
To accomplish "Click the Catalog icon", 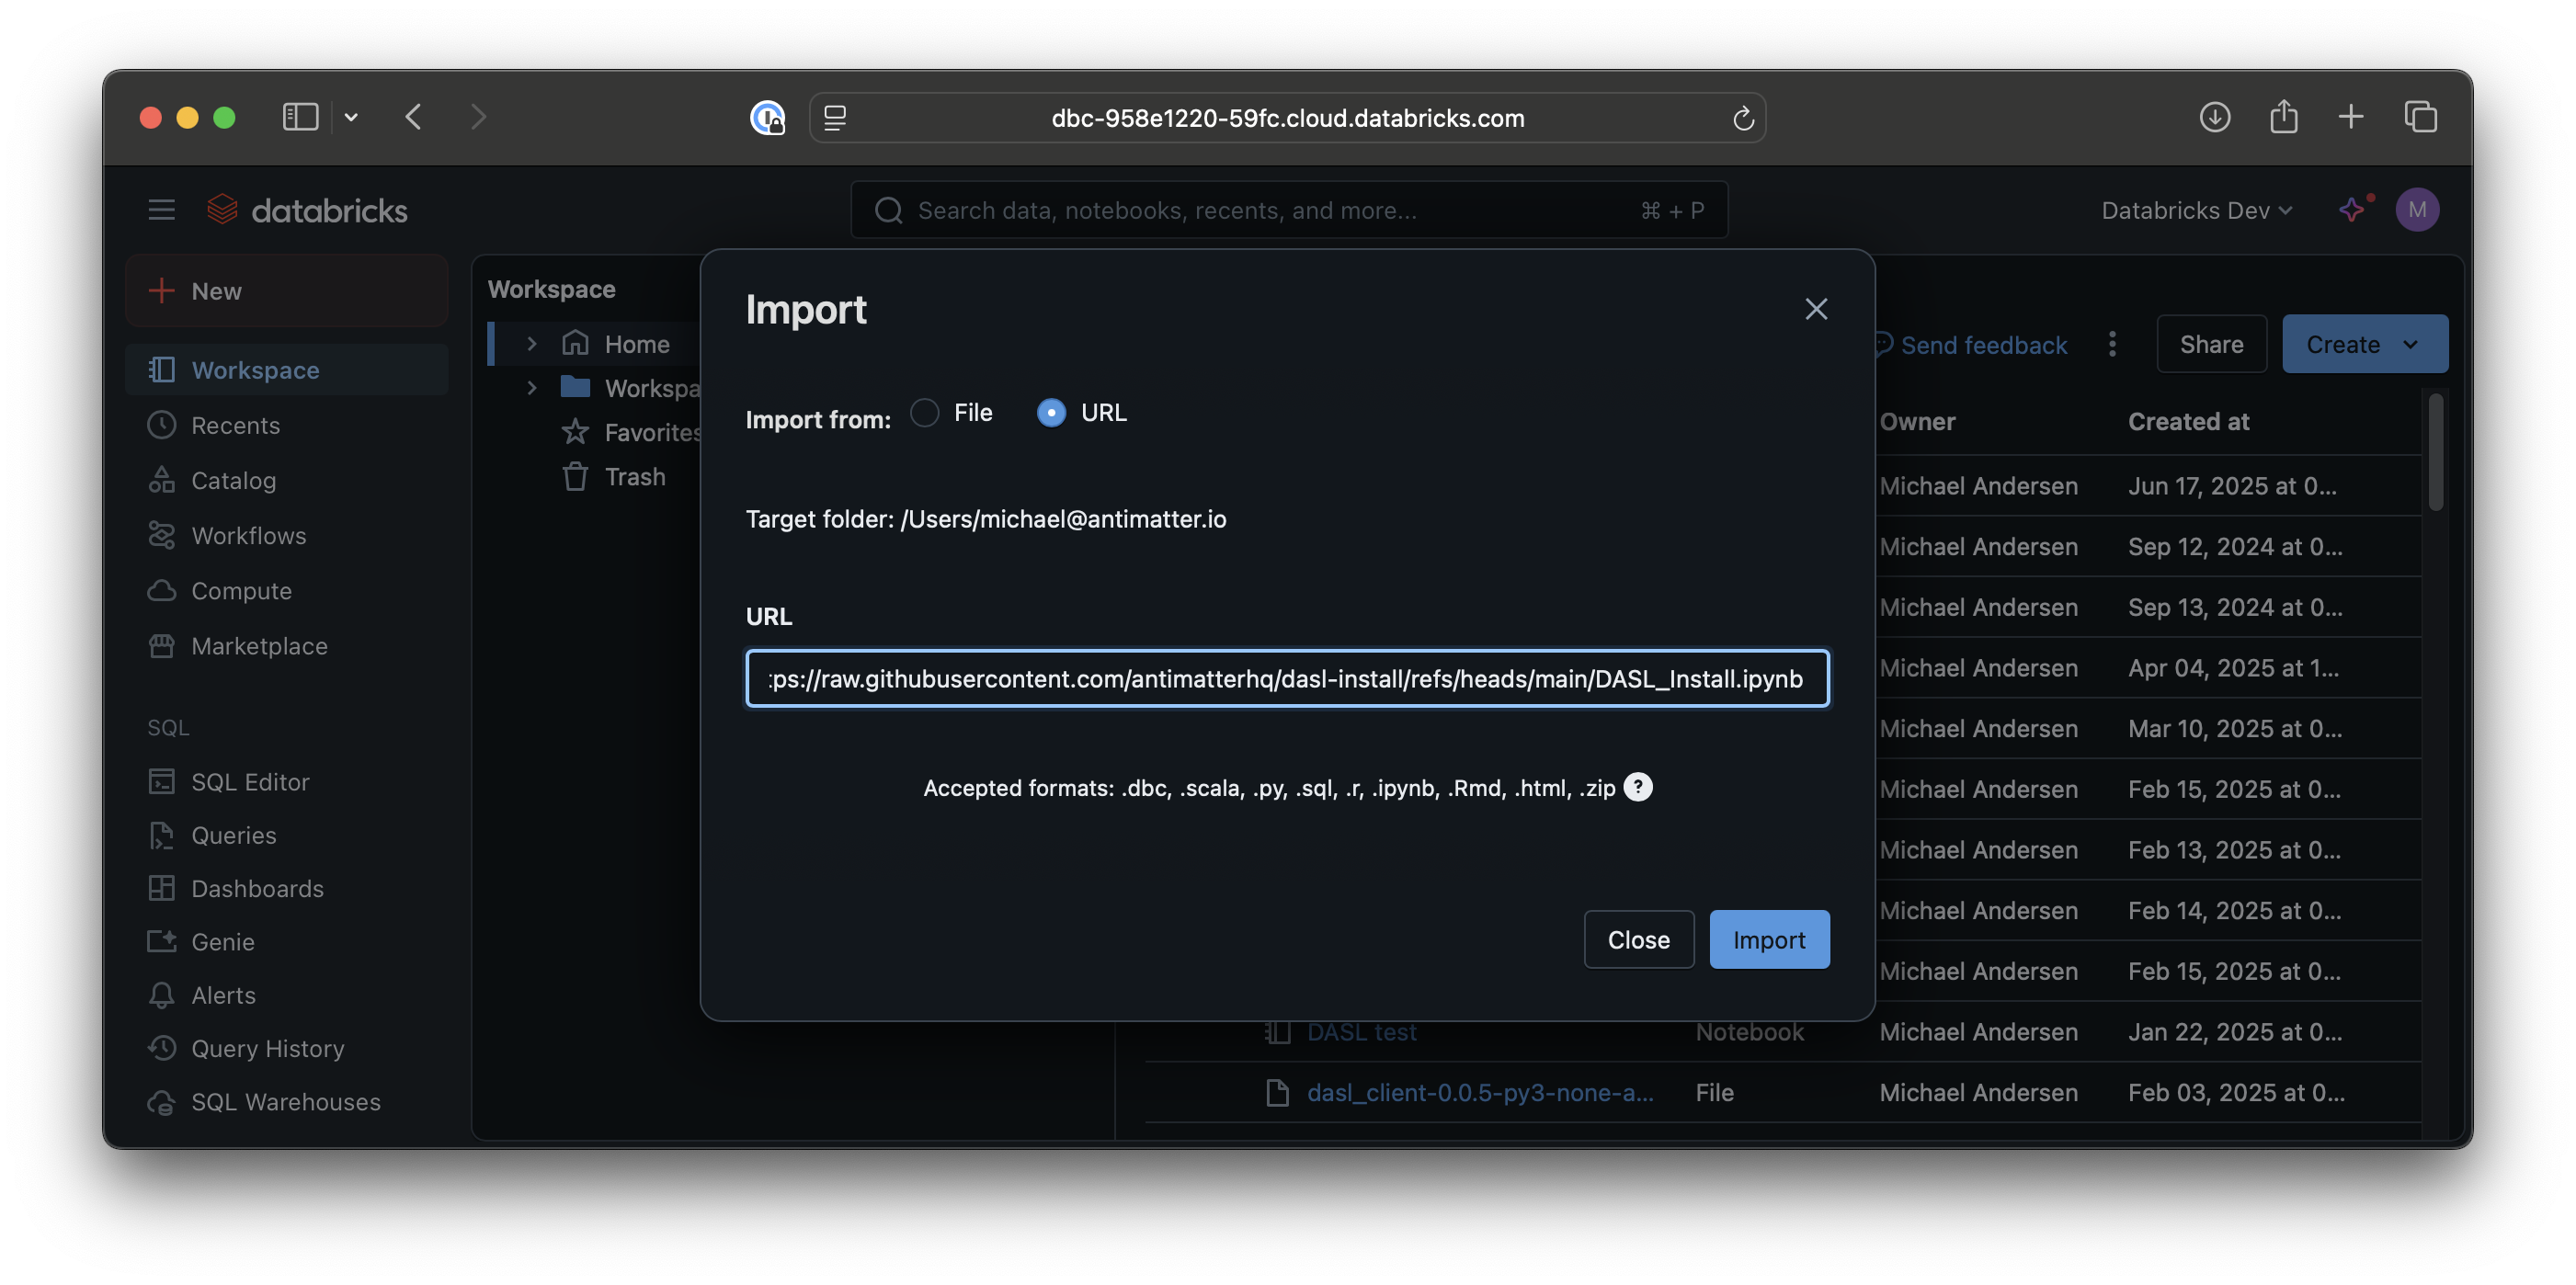I will pyautogui.click(x=161, y=480).
